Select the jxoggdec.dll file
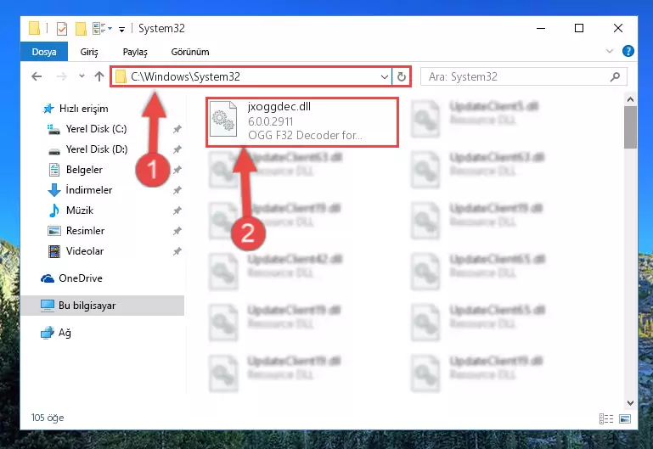Screen dimensions: 653x449 [x=302, y=122]
